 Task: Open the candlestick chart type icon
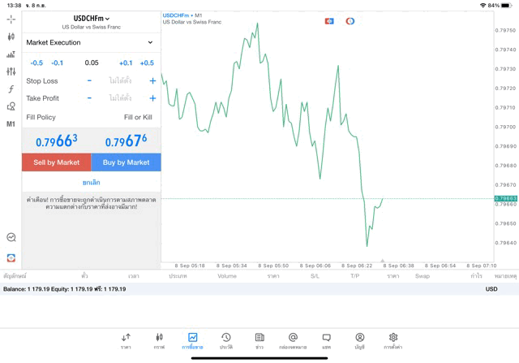point(11,37)
